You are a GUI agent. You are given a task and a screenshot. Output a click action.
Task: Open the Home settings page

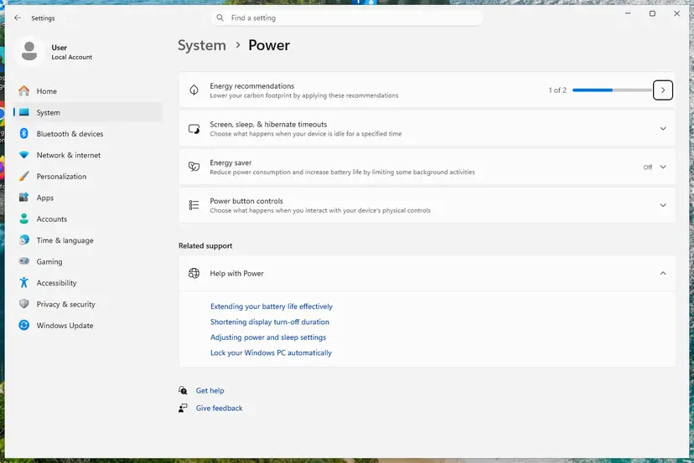[88, 91]
